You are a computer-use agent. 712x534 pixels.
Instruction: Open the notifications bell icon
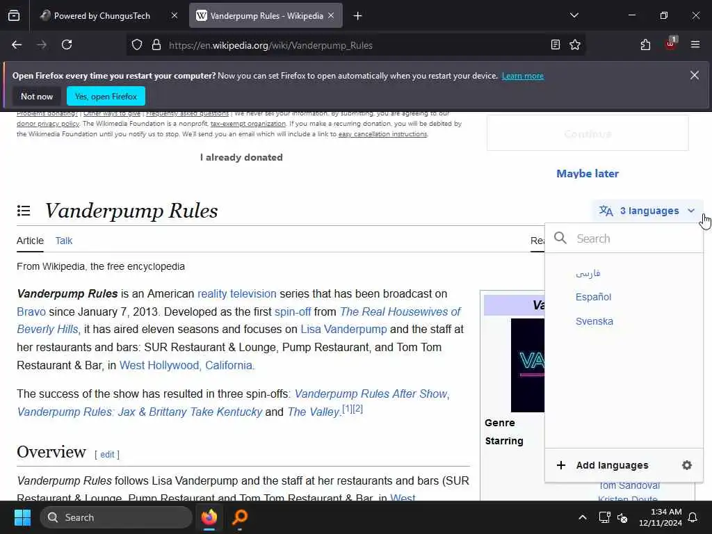tap(693, 517)
